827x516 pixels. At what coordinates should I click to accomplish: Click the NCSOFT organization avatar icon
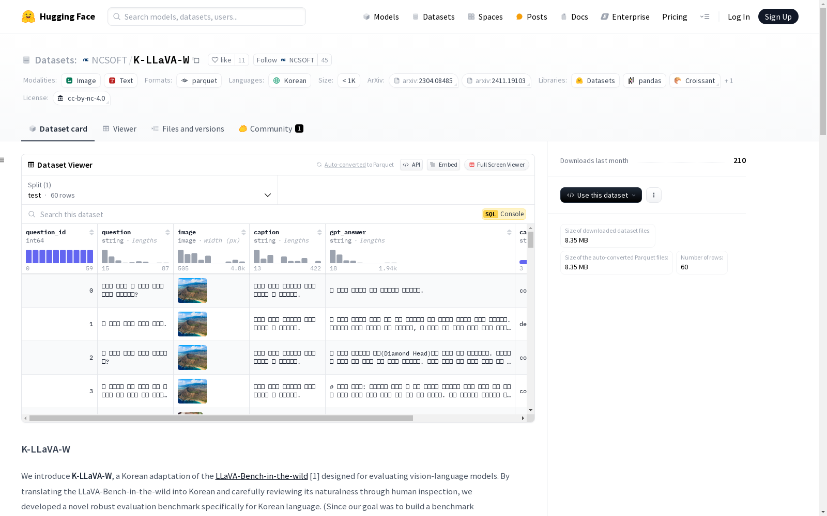86,60
